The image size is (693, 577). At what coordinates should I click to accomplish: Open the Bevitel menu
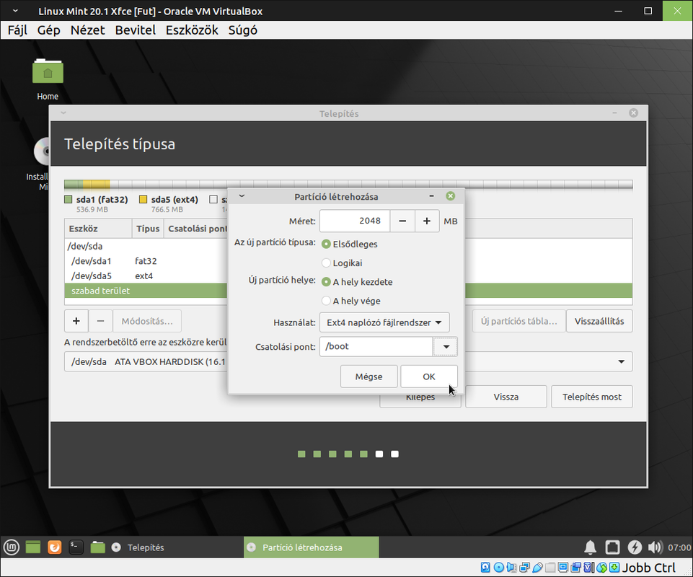tap(136, 30)
